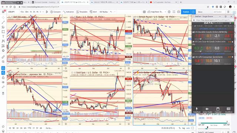Open the chart type candle icon
The height and width of the screenshot is (133, 237).
tap(47, 12)
